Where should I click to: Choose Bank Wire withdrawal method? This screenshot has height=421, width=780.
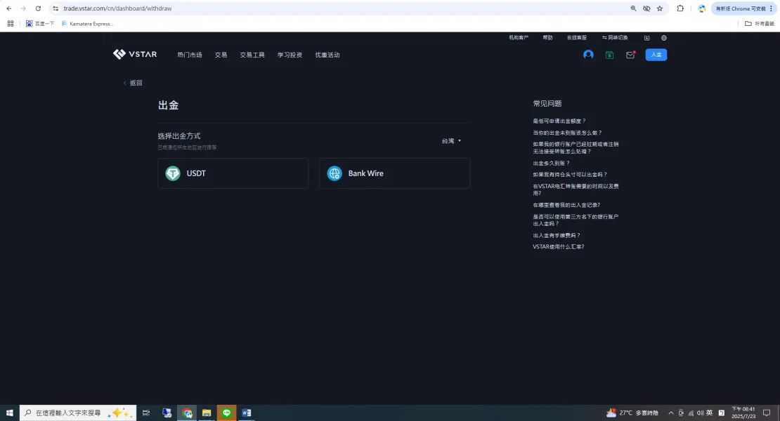pos(394,173)
